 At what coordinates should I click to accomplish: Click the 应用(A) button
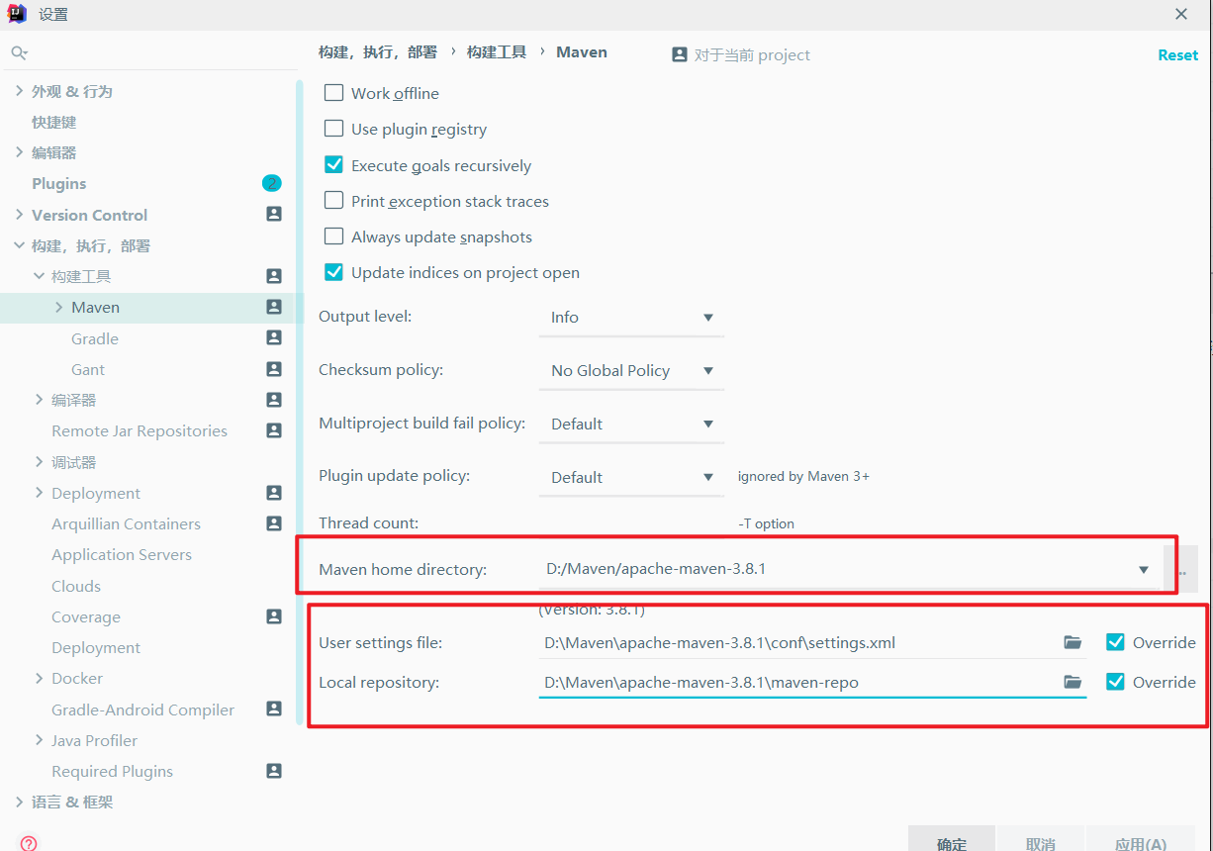[x=1141, y=839]
